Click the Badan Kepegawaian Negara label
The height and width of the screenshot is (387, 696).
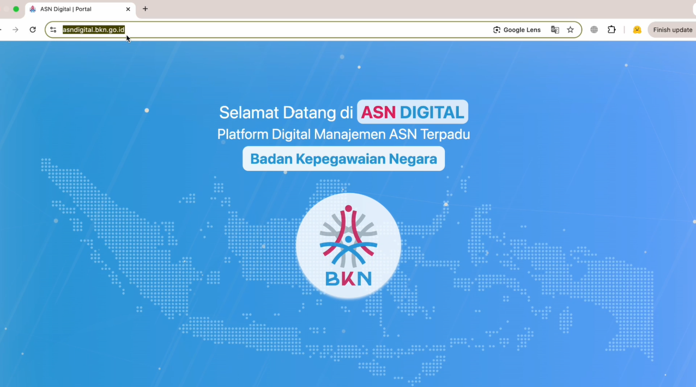(343, 159)
